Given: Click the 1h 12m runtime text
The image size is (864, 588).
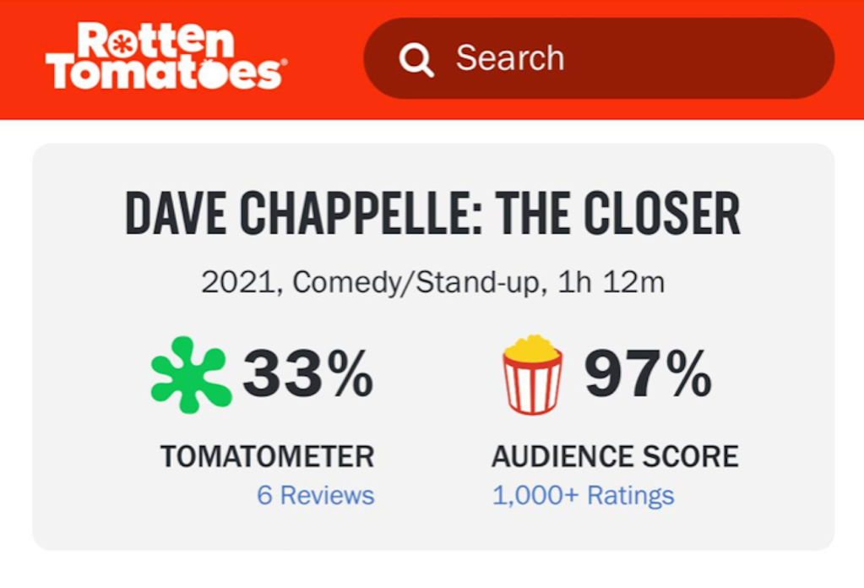Looking at the screenshot, I should click(611, 282).
